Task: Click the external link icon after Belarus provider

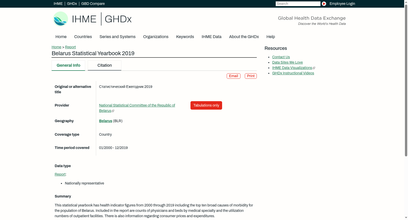Action: pos(113,111)
